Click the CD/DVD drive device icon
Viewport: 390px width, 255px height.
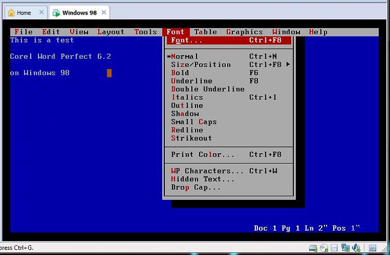pos(324,248)
